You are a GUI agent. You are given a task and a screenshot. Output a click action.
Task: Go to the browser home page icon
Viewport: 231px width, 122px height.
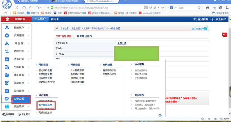[31, 8]
